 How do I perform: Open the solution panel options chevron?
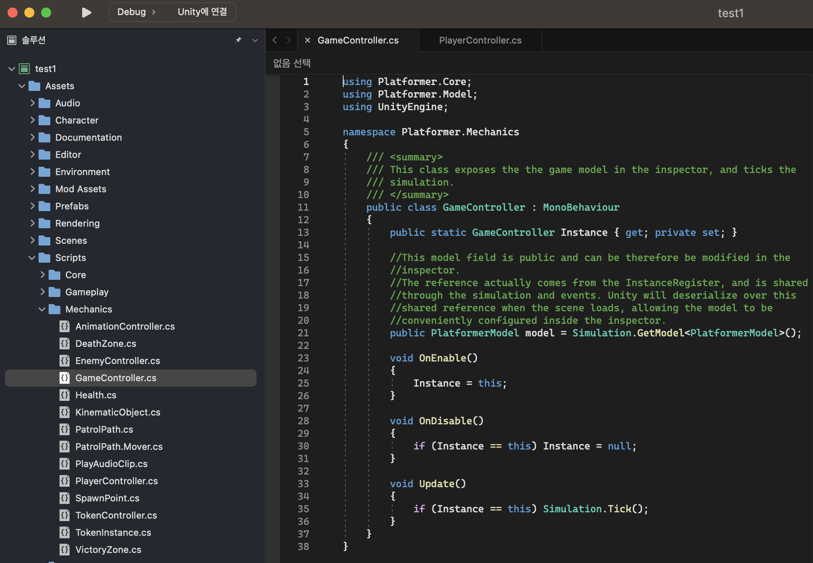pyautogui.click(x=255, y=40)
